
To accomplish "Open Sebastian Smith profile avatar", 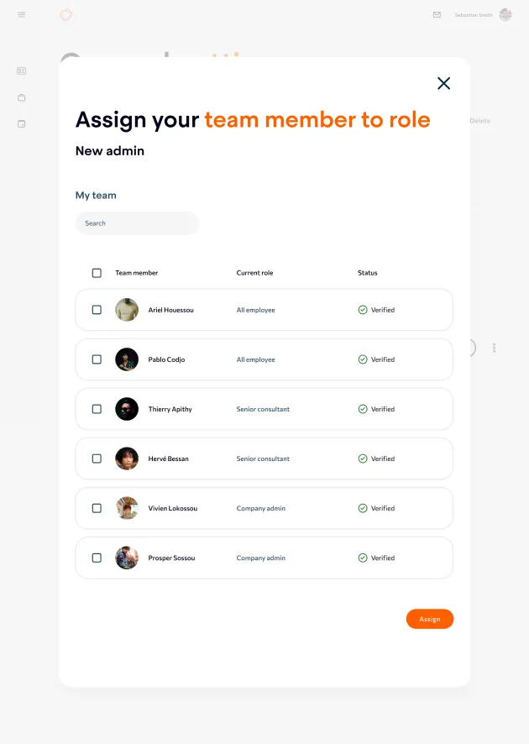I will click(505, 15).
